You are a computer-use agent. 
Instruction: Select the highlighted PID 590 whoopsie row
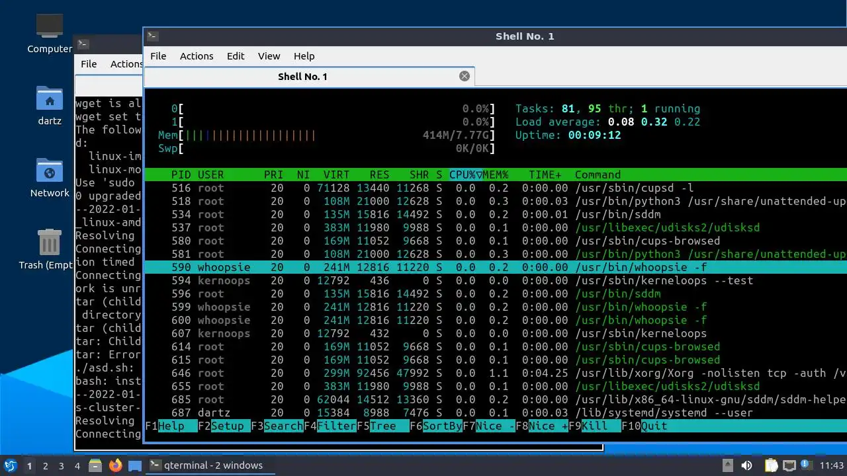(x=496, y=267)
